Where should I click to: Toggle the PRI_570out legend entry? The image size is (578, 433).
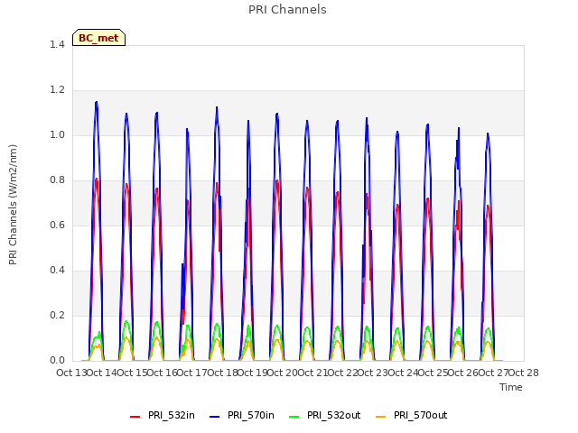click(412, 415)
